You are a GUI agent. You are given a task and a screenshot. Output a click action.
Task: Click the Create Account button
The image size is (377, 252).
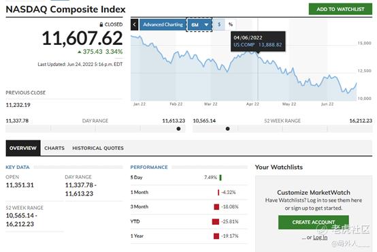tap(313, 222)
